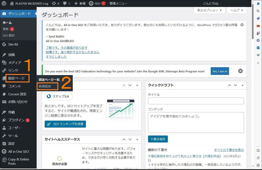Click the Yes, I am in button
The height and width of the screenshot is (170, 262).
click(220, 71)
